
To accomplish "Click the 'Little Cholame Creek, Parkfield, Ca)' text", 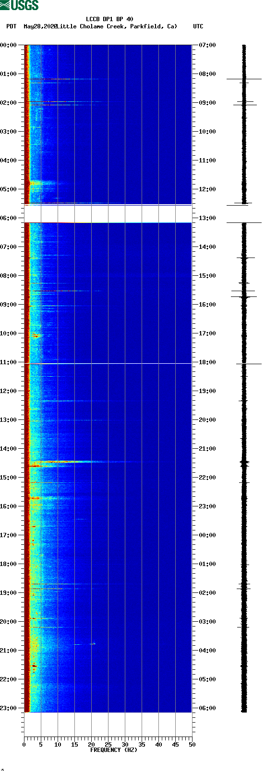I will (x=117, y=26).
